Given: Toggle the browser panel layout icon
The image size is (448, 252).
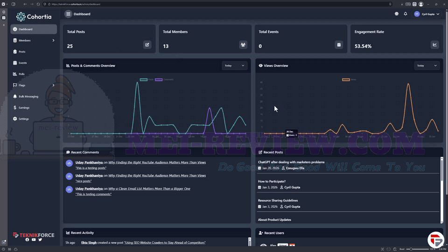Looking at the screenshot, I should (x=14, y=4).
